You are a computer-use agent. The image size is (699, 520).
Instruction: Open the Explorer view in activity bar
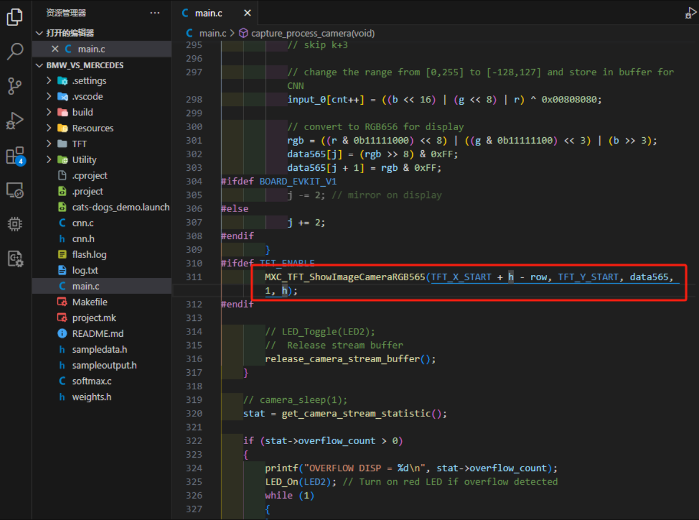(x=15, y=17)
